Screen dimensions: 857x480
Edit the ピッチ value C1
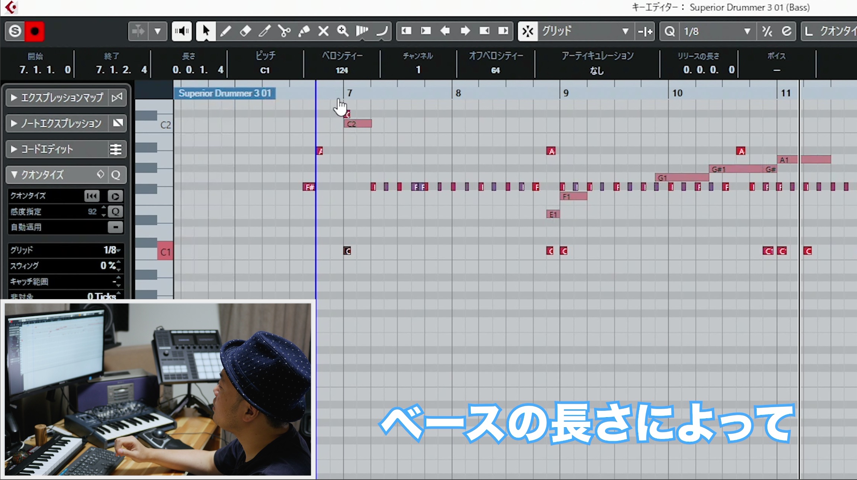click(x=265, y=70)
